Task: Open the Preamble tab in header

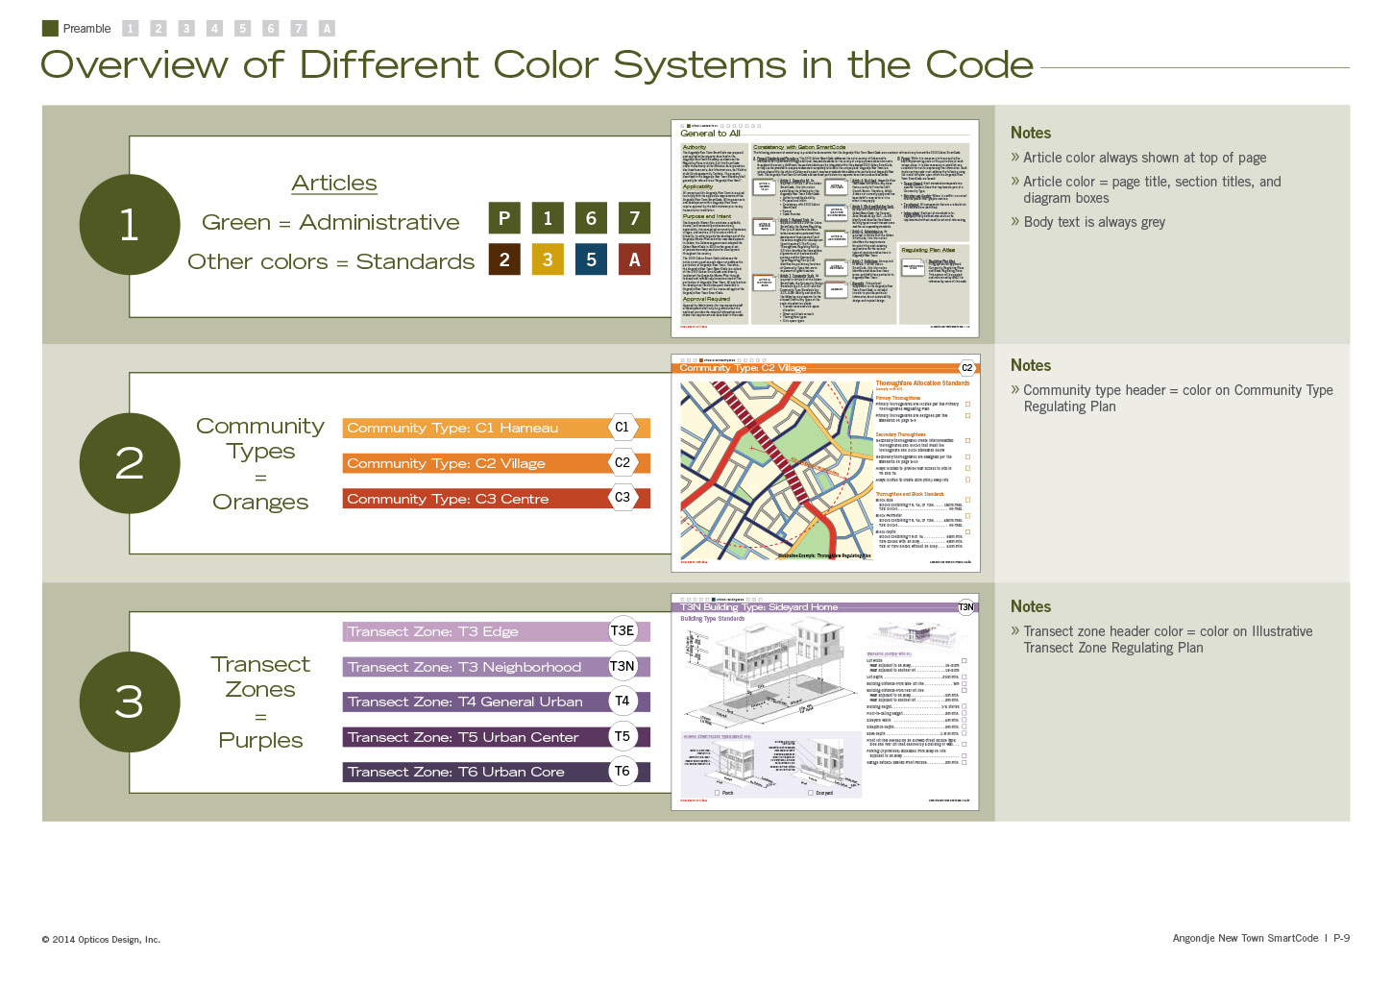Action: point(77,29)
